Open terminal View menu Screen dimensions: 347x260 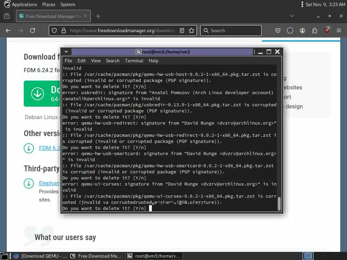click(x=96, y=61)
